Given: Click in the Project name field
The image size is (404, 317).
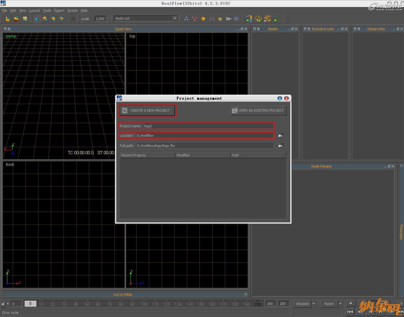Looking at the screenshot, I should click(208, 126).
